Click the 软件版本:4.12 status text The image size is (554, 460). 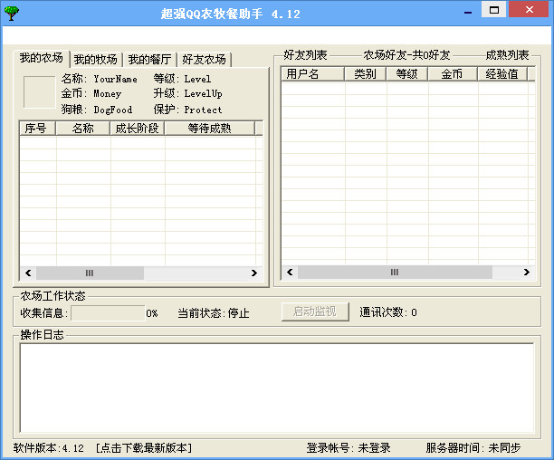(48, 448)
